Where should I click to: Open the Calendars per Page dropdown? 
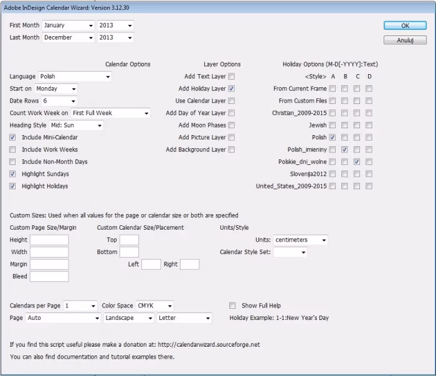point(80,306)
